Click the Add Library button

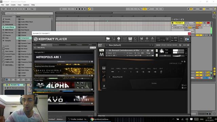41,47
